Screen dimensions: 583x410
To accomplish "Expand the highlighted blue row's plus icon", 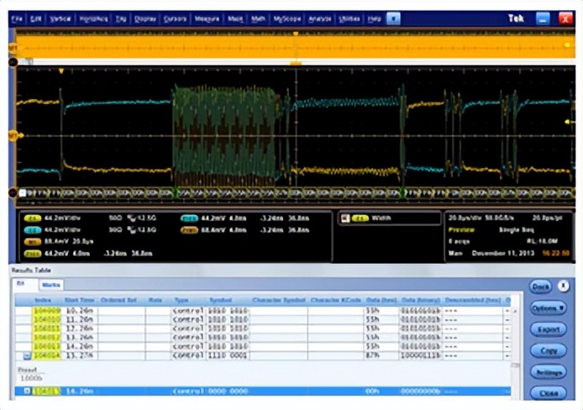I will coord(28,391).
